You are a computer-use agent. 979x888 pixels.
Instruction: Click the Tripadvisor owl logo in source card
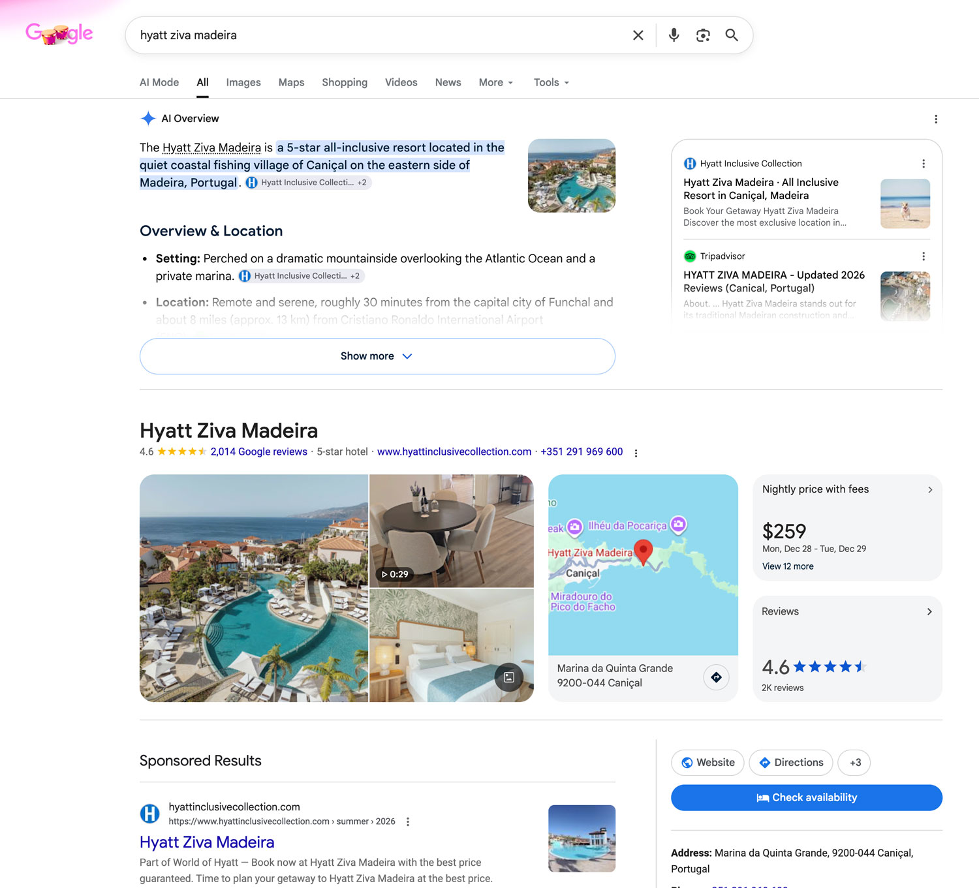(690, 256)
